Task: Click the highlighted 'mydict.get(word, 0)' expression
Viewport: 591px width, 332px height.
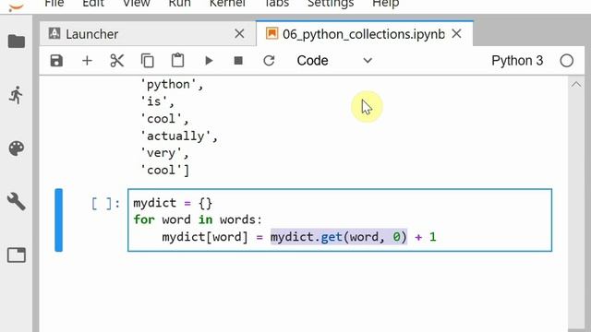Action: pos(339,237)
